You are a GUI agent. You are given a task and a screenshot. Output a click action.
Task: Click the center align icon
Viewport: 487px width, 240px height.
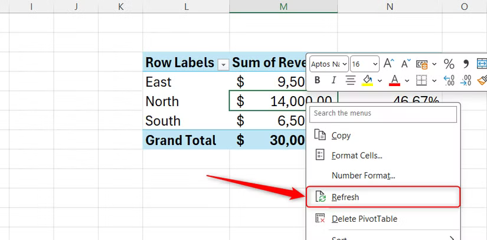tap(350, 80)
